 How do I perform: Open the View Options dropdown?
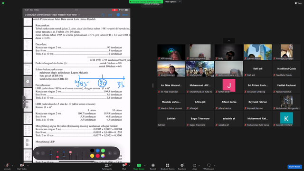172,2
